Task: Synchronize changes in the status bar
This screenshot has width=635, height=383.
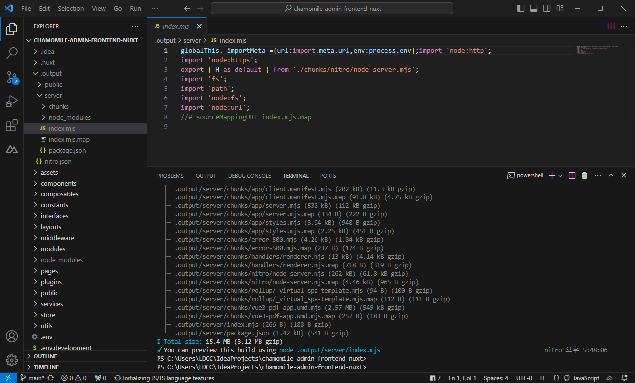Action: tap(51, 378)
